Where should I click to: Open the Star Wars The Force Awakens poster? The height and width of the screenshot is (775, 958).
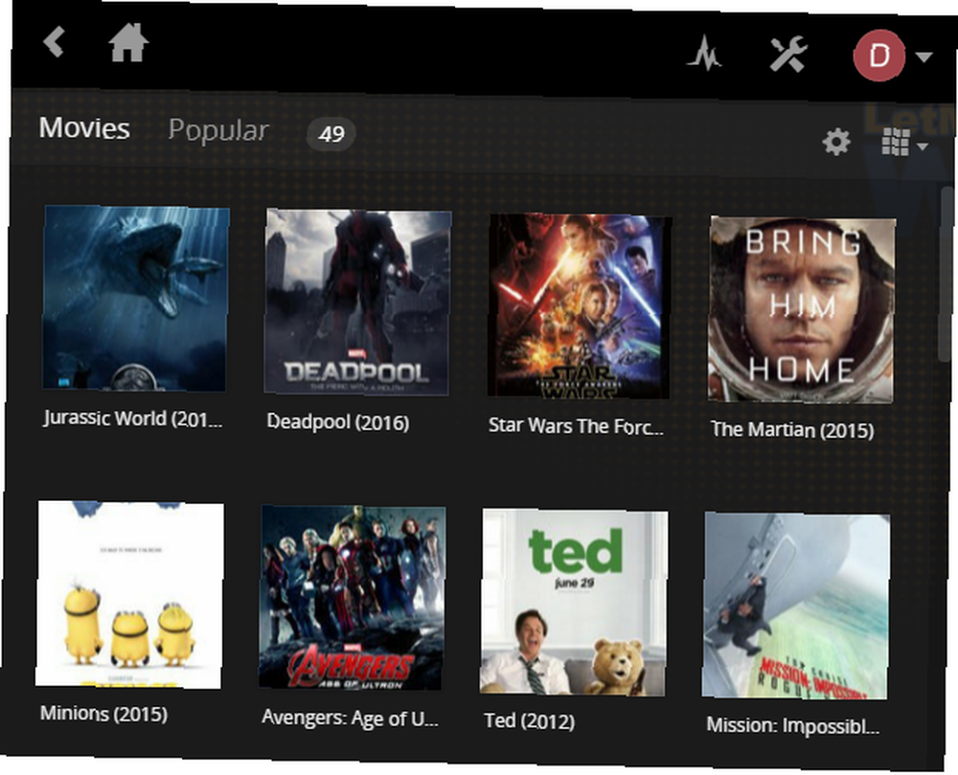pos(580,307)
